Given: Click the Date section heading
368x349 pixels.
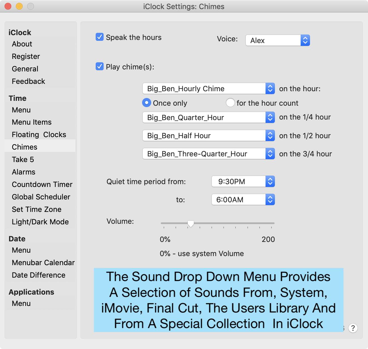Looking at the screenshot, I should [x=17, y=239].
